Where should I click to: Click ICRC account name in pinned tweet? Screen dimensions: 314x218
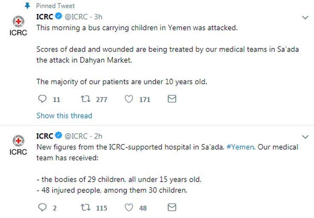pyautogui.click(x=44, y=17)
